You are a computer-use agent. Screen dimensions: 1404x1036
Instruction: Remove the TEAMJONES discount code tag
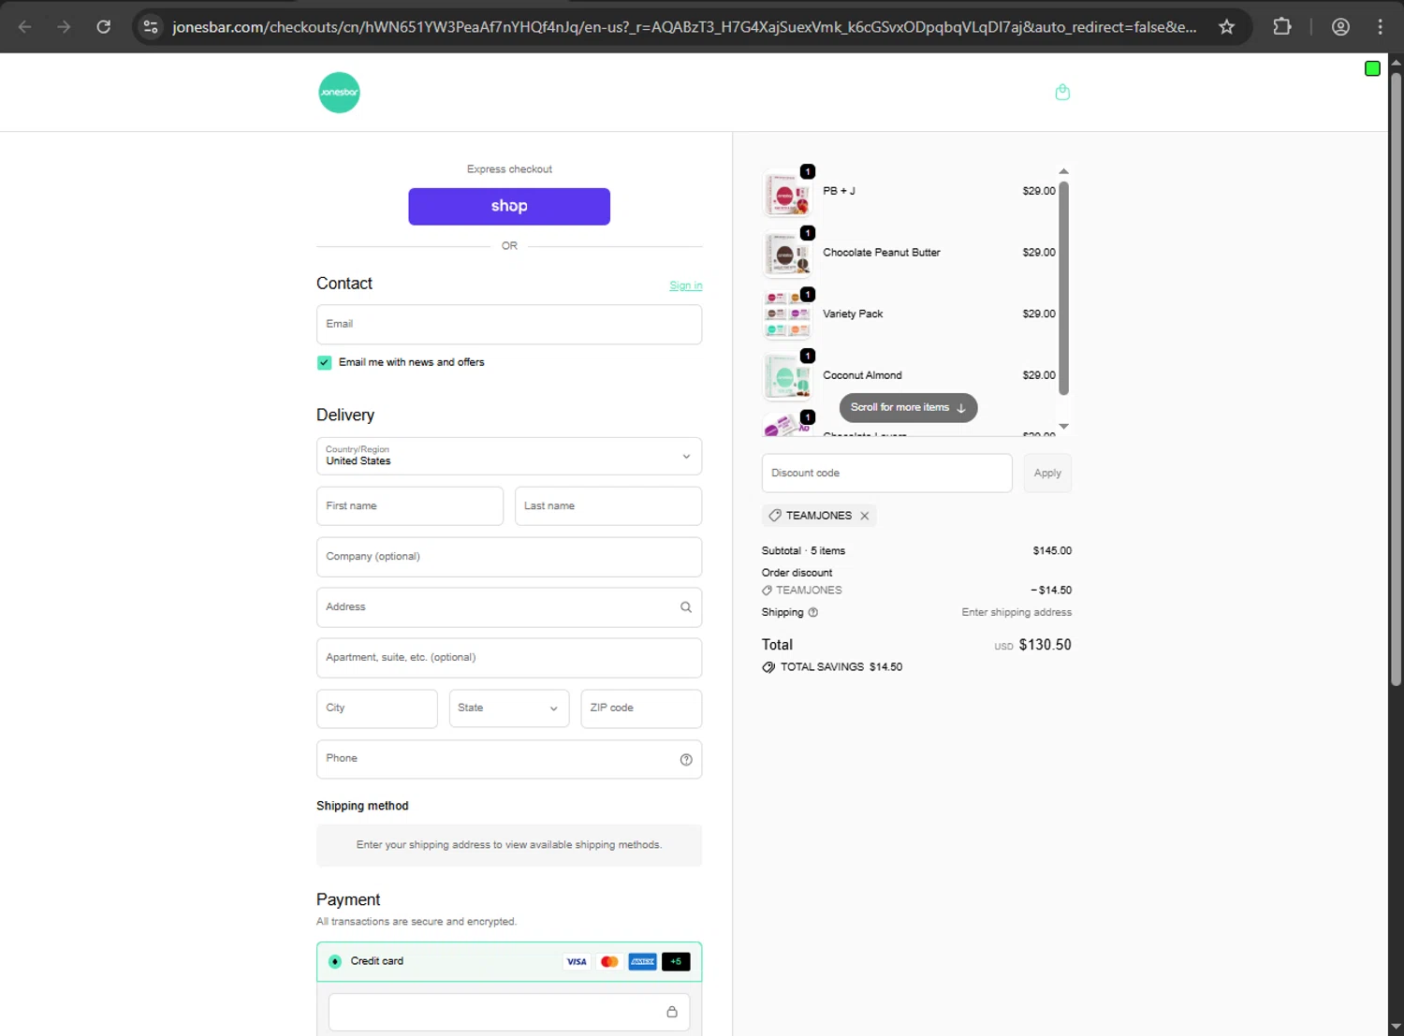(865, 516)
